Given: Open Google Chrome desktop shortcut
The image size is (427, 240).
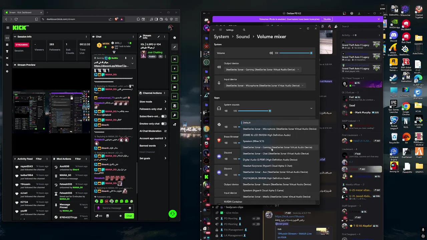Looking at the screenshot, I should point(406,109).
